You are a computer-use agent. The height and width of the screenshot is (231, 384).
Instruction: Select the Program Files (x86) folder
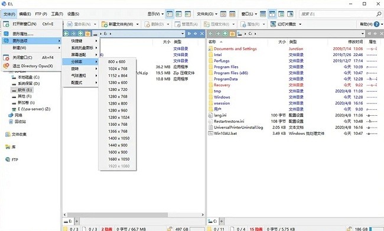(x=231, y=73)
